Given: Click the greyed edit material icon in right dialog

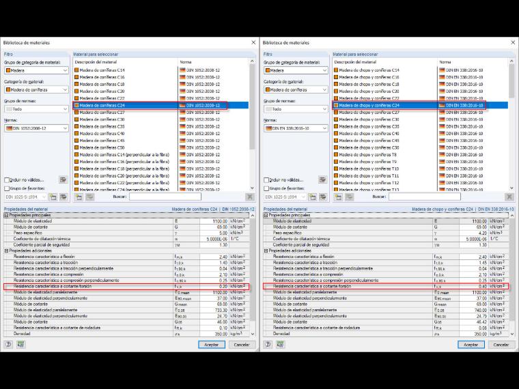Looking at the screenshot, I should click(349, 197).
